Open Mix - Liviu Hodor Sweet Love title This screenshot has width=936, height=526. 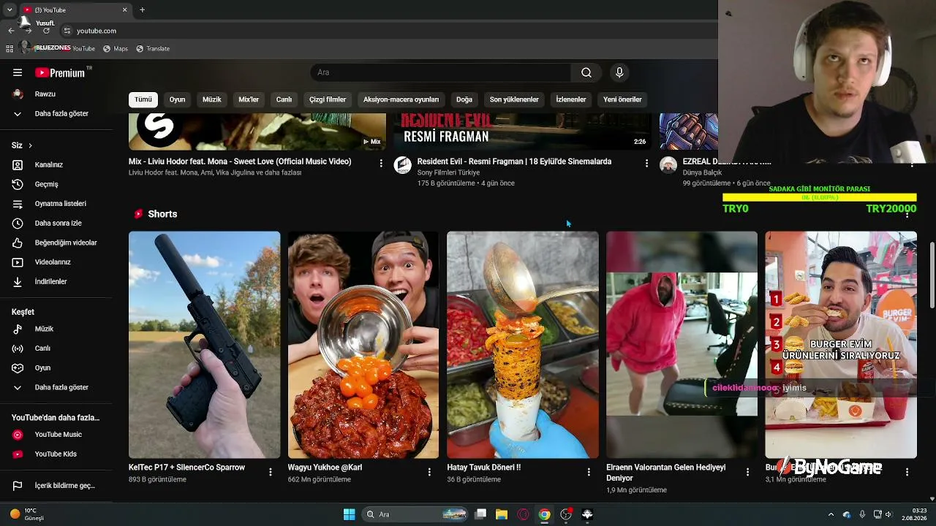tap(240, 161)
